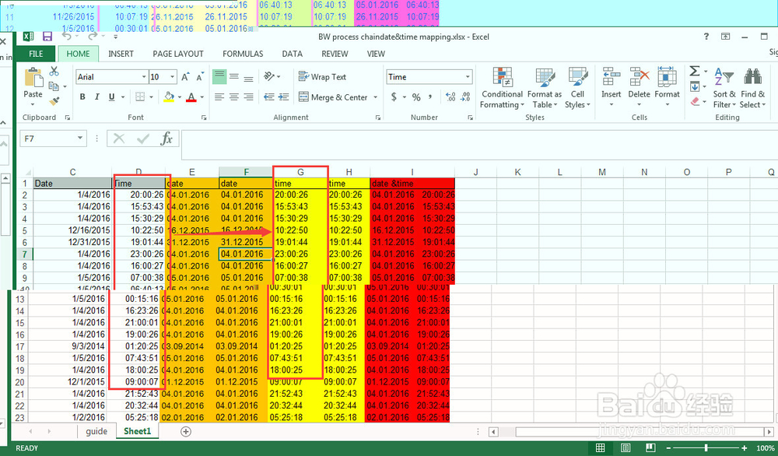Screen dimensions: 778x456
Task: Redo the last action
Action: [x=93, y=37]
